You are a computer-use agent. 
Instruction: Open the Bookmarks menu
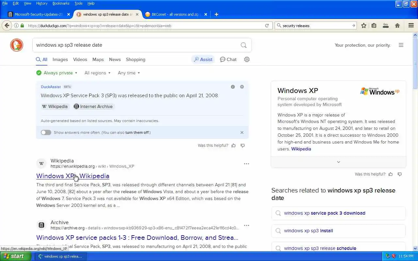coord(61,3)
